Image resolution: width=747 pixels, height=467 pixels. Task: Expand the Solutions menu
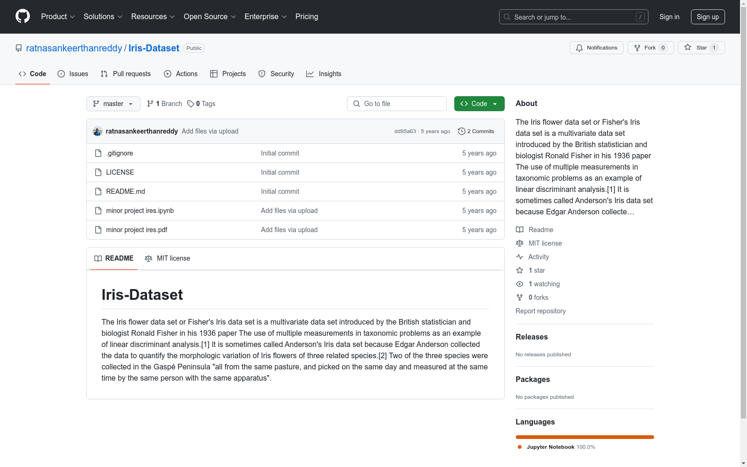coord(103,17)
